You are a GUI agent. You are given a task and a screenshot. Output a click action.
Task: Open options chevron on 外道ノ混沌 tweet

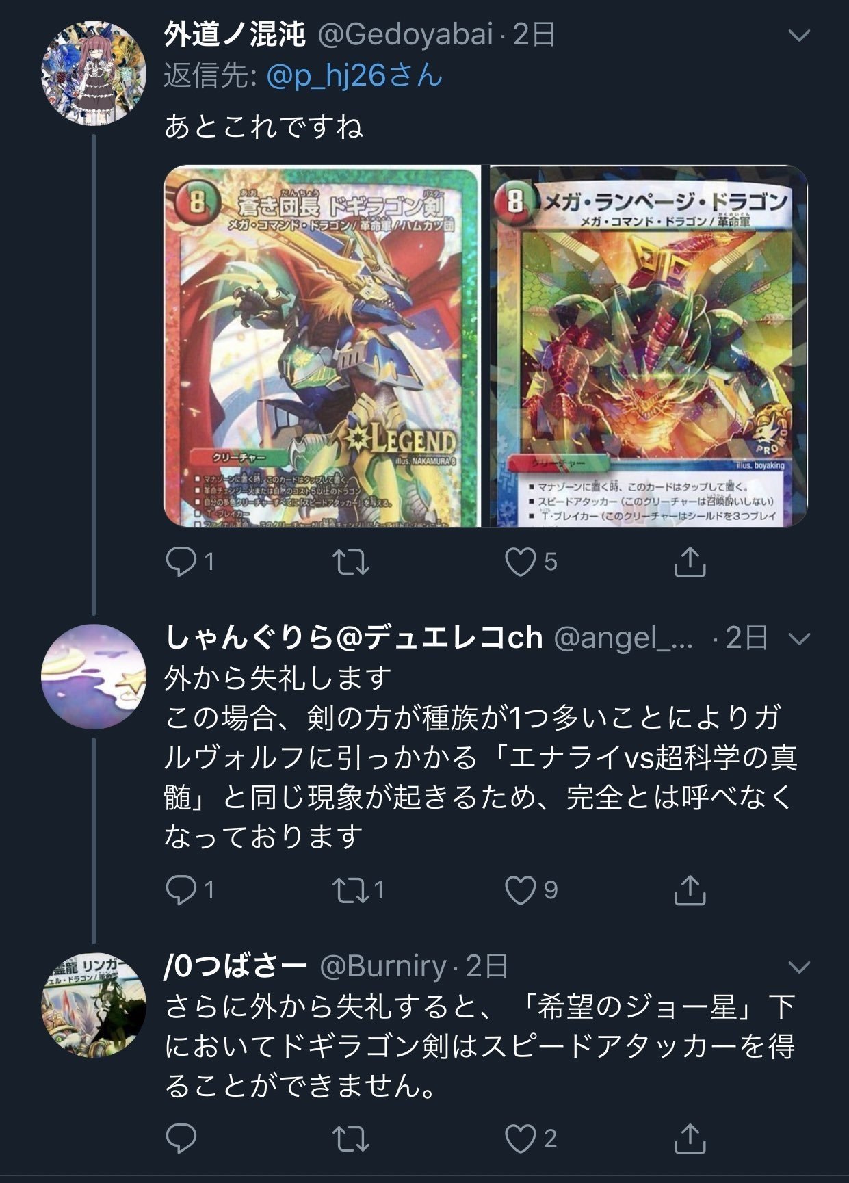click(799, 35)
